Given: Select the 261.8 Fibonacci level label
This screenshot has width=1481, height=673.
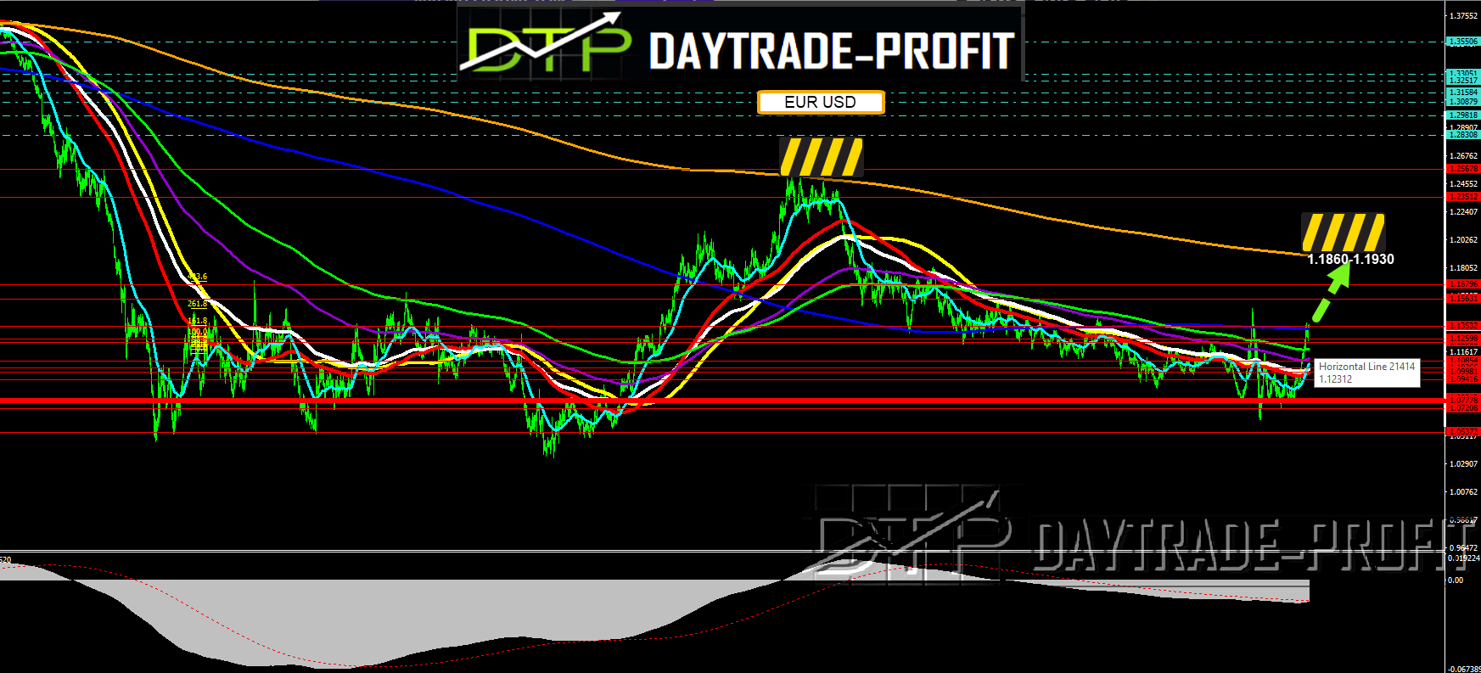Looking at the screenshot, I should 197,304.
